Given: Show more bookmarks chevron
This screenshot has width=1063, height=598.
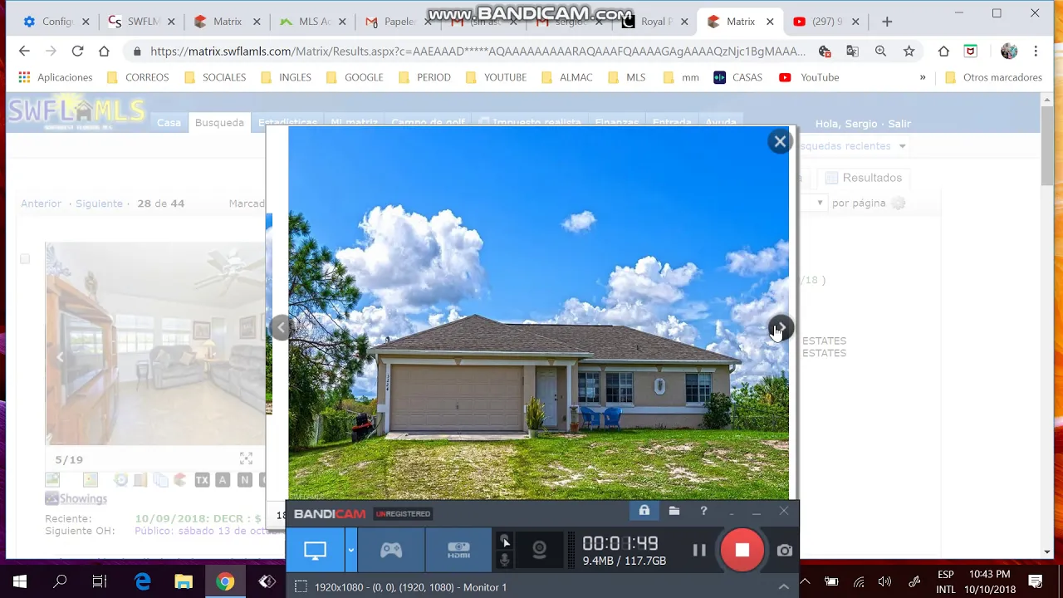Looking at the screenshot, I should 923,77.
